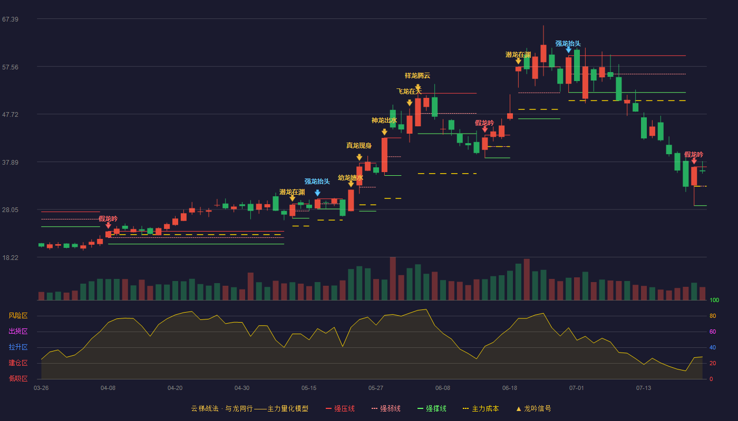Click blue 强龙抬头 arrow near 07-01
The height and width of the screenshot is (421, 738).
568,49
